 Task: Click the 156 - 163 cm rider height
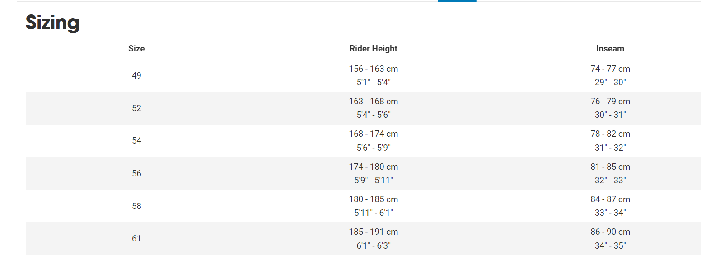[373, 69]
